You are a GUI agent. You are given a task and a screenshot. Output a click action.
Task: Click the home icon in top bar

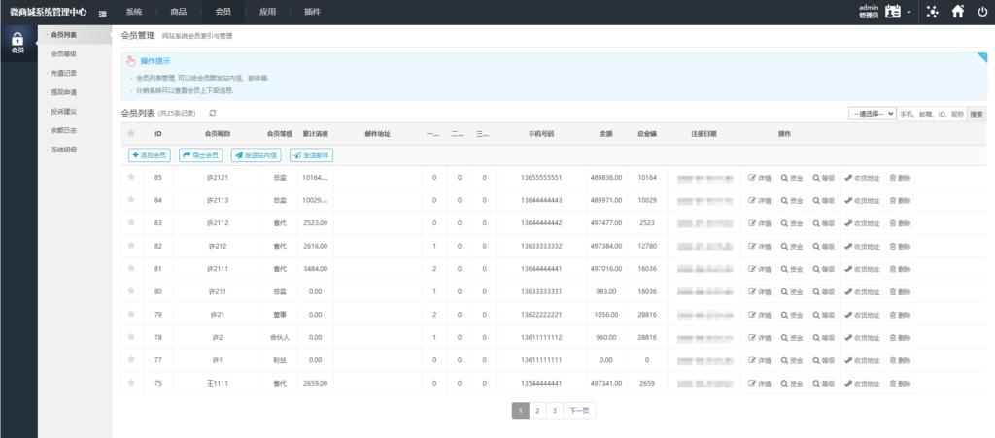click(x=958, y=12)
